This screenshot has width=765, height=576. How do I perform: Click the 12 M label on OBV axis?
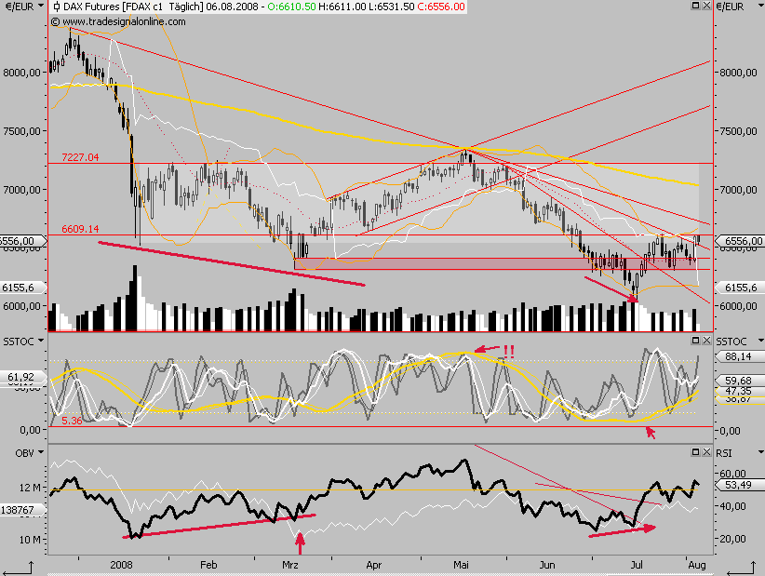[x=31, y=488]
